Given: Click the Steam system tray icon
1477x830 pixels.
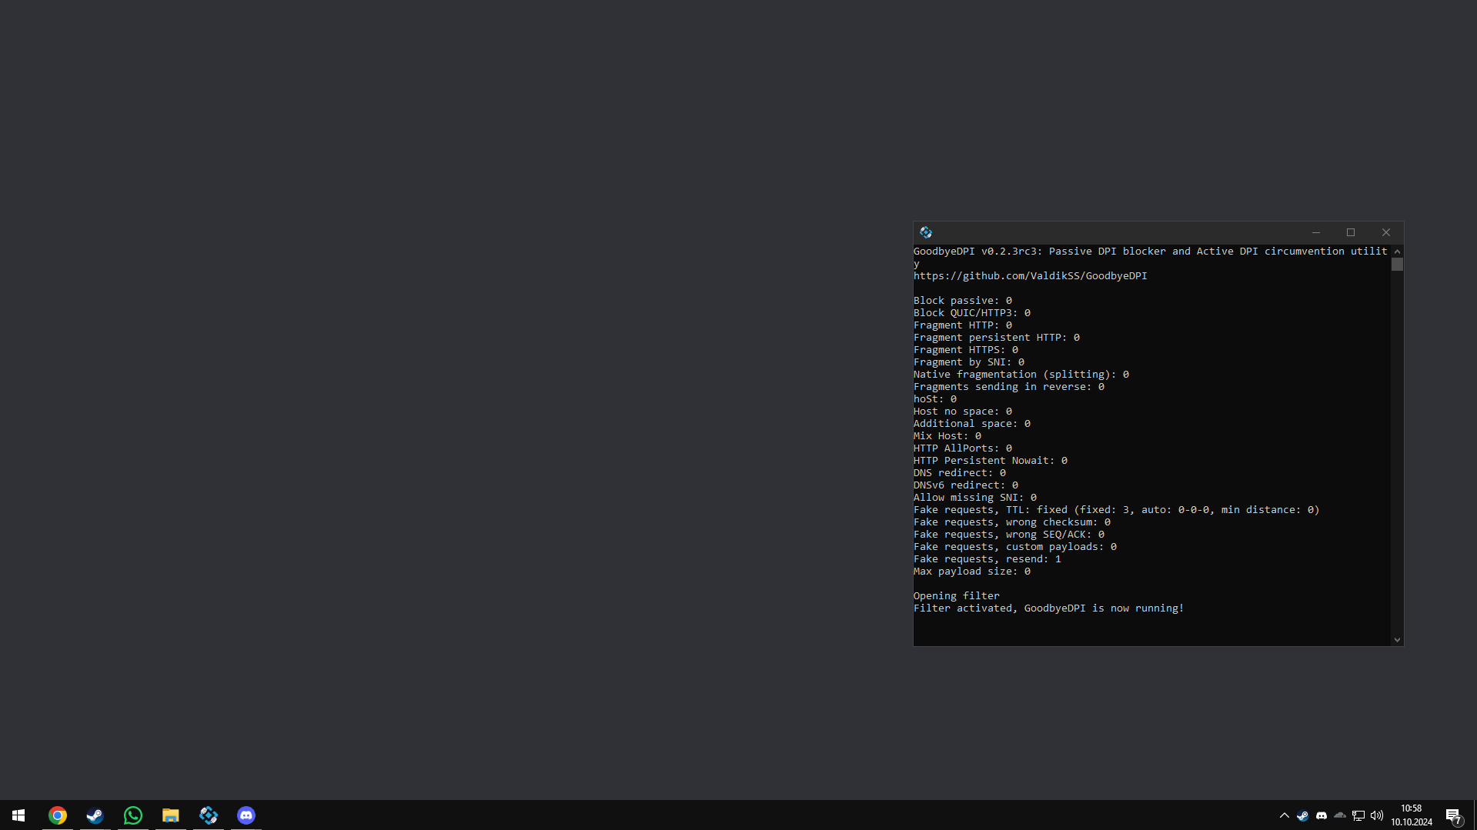Looking at the screenshot, I should tap(1302, 815).
